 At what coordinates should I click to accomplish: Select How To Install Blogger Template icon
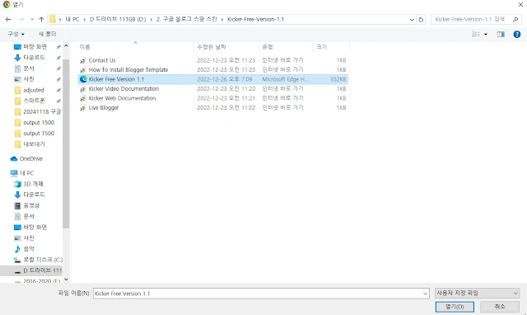click(83, 70)
